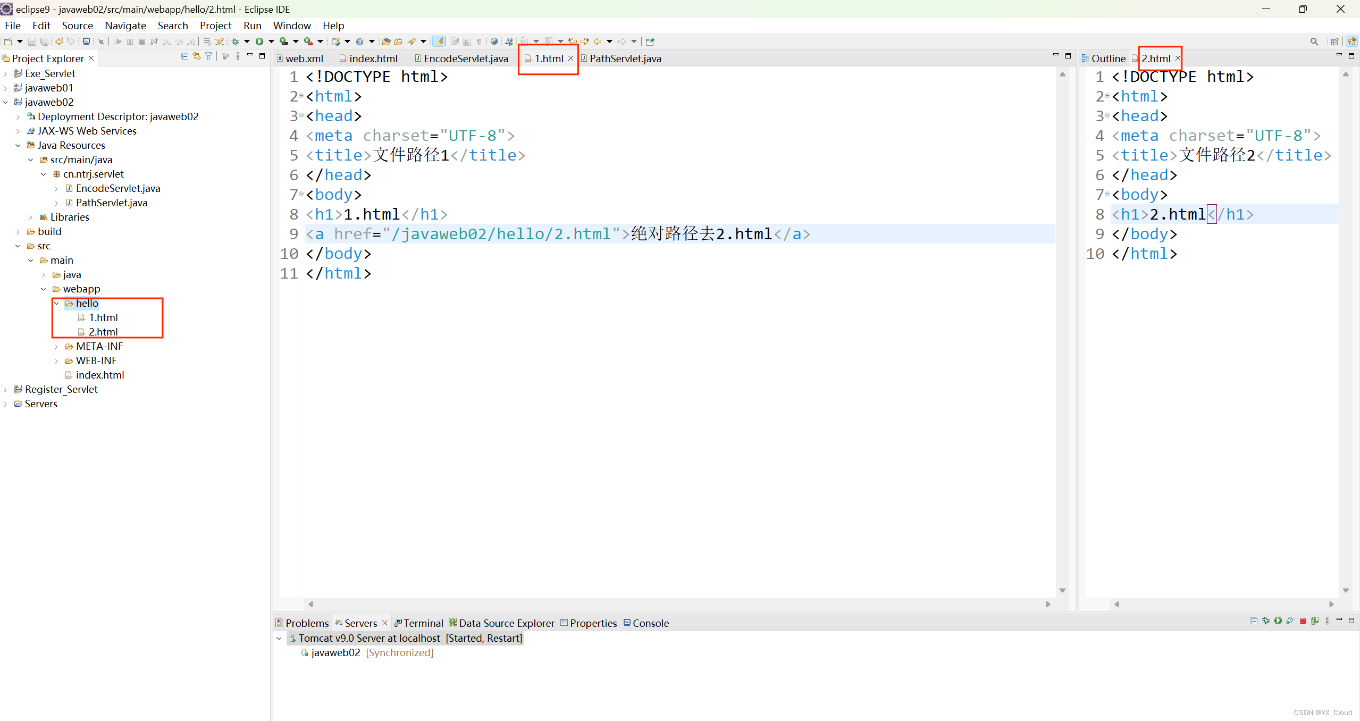1360x721 pixels.
Task: Open 2.html under the hello folder
Action: [x=104, y=332]
